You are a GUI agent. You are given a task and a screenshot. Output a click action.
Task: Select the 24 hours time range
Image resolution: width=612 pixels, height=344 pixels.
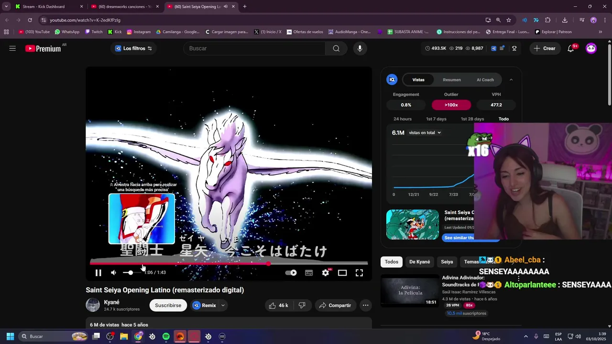[403, 119]
